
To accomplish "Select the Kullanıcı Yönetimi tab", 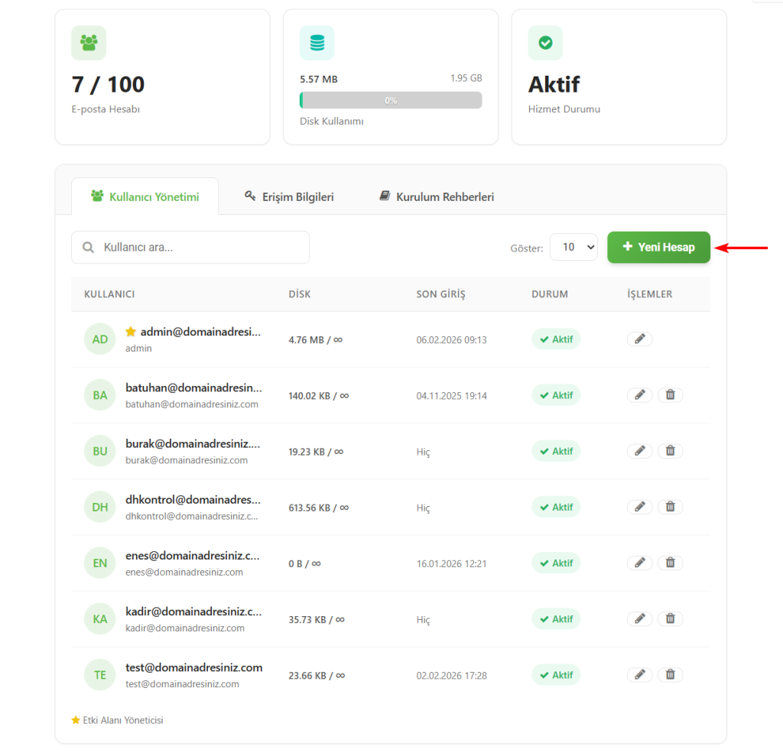I will [x=145, y=196].
